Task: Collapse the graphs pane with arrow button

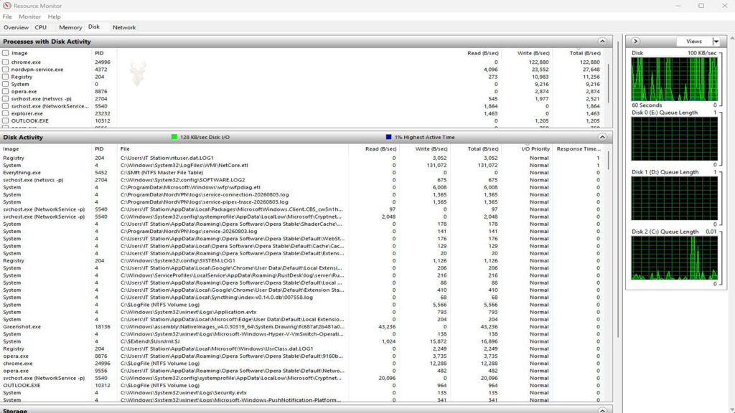Action: (636, 41)
